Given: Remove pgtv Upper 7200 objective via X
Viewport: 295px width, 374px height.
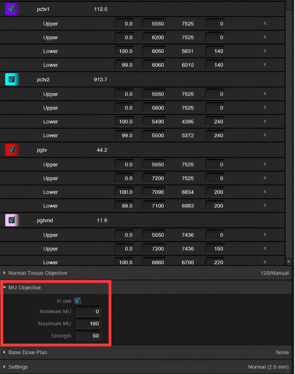Looking at the screenshot, I should [265, 178].
